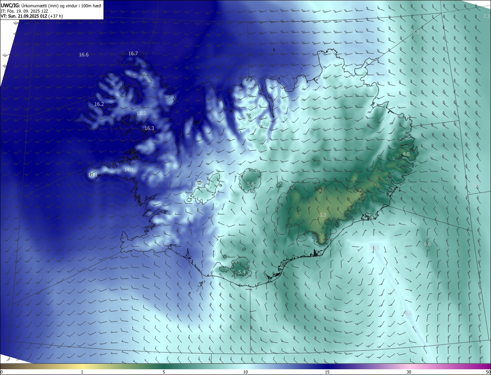The height and width of the screenshot is (375, 491).
Task: Click the 4.0 value in the east fjords
Action: pyautogui.click(x=406, y=154)
